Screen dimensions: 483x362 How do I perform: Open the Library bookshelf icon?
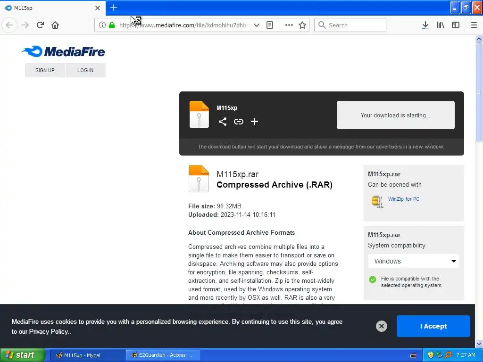(441, 25)
